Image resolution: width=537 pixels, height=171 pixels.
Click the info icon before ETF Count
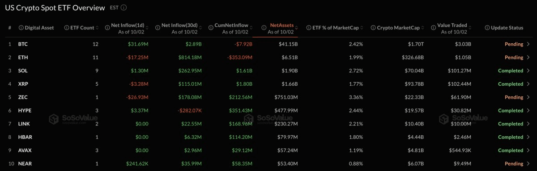tap(67, 28)
